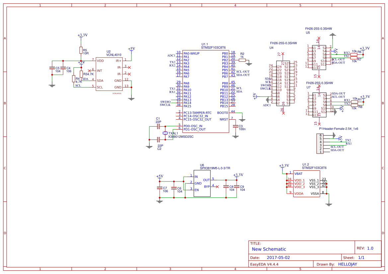Select the Sheet 1/1 field

click(x=353, y=257)
